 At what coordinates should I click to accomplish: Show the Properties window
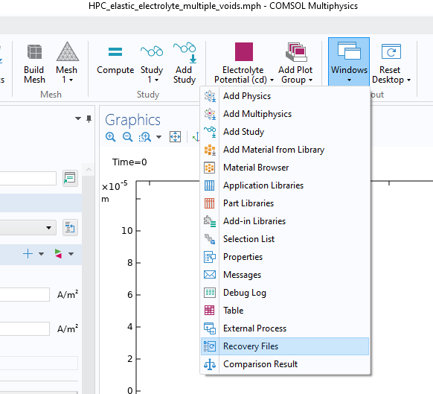[285, 257]
